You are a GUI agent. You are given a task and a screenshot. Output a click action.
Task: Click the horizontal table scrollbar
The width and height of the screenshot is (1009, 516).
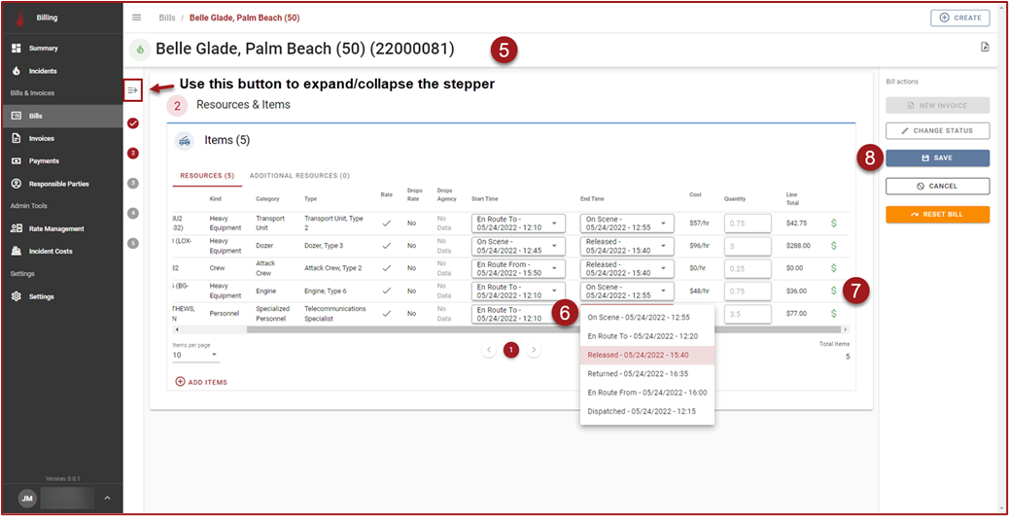coord(389,329)
